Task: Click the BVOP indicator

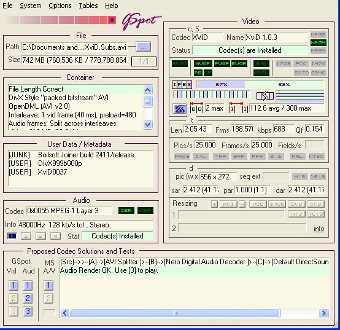Action: pyautogui.click(x=239, y=64)
